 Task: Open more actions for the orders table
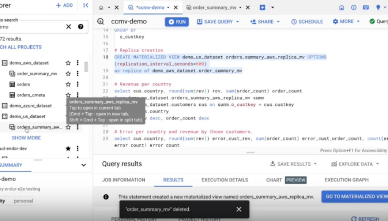point(78,84)
